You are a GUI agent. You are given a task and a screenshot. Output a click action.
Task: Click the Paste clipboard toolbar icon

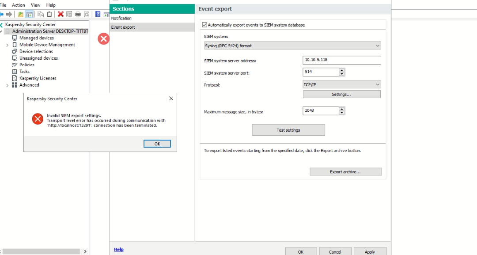49,14
